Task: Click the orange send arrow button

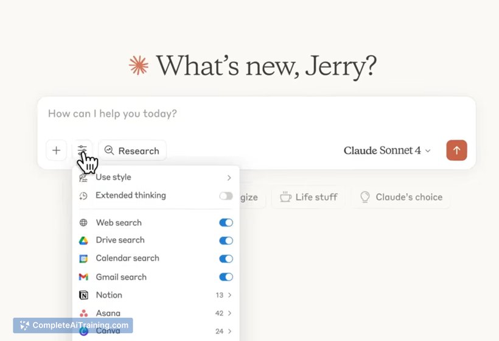Action: pyautogui.click(x=456, y=150)
